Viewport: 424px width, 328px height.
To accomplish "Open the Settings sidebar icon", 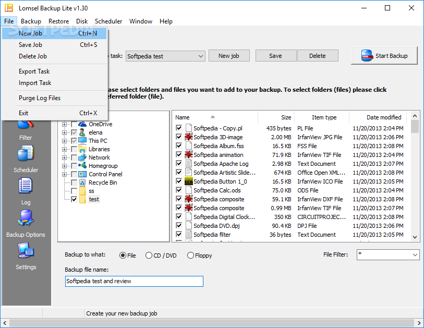I will 26,250.
